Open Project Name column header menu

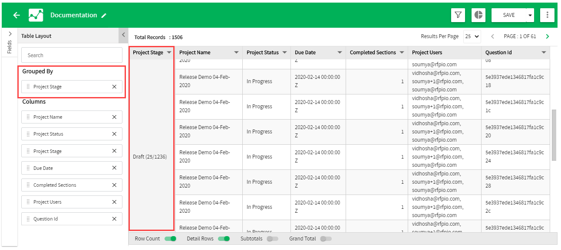click(236, 52)
